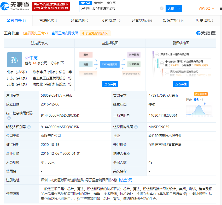
Task: Switch to the 司法风险 tab
Action: (x=48, y=20)
